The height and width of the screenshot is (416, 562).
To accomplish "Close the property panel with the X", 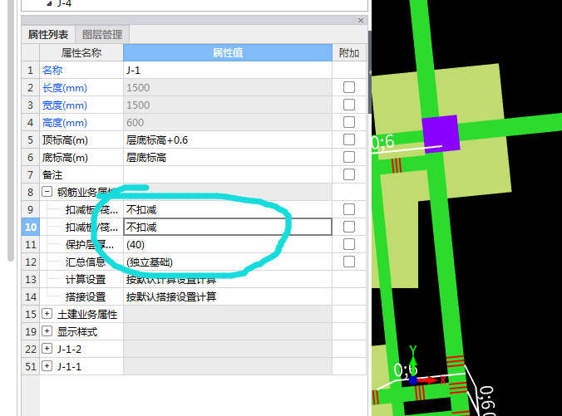I will tap(361, 21).
